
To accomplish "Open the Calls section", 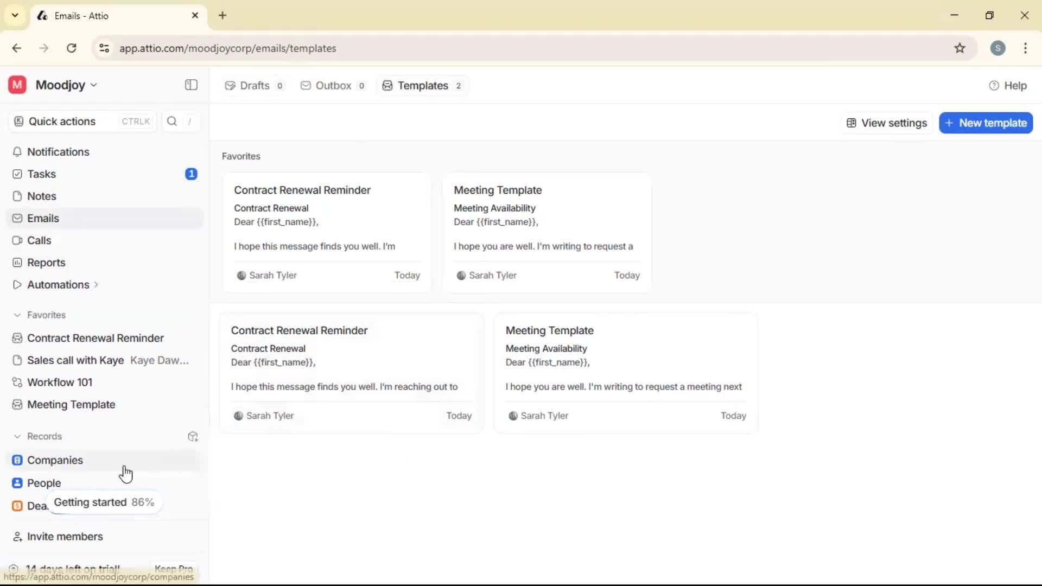I will pyautogui.click(x=39, y=240).
